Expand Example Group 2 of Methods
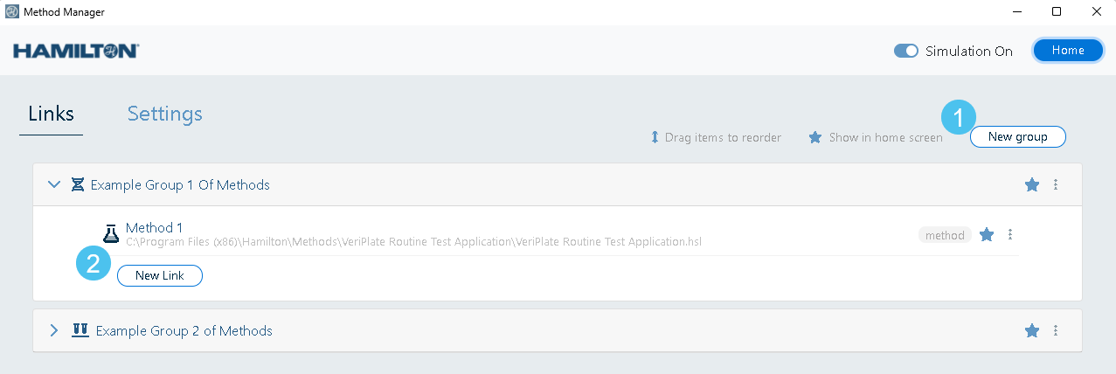The height and width of the screenshot is (374, 1116). point(54,331)
